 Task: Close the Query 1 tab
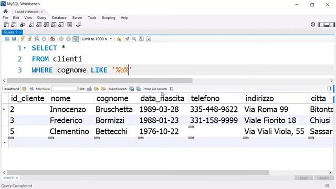pyautogui.click(x=20, y=32)
